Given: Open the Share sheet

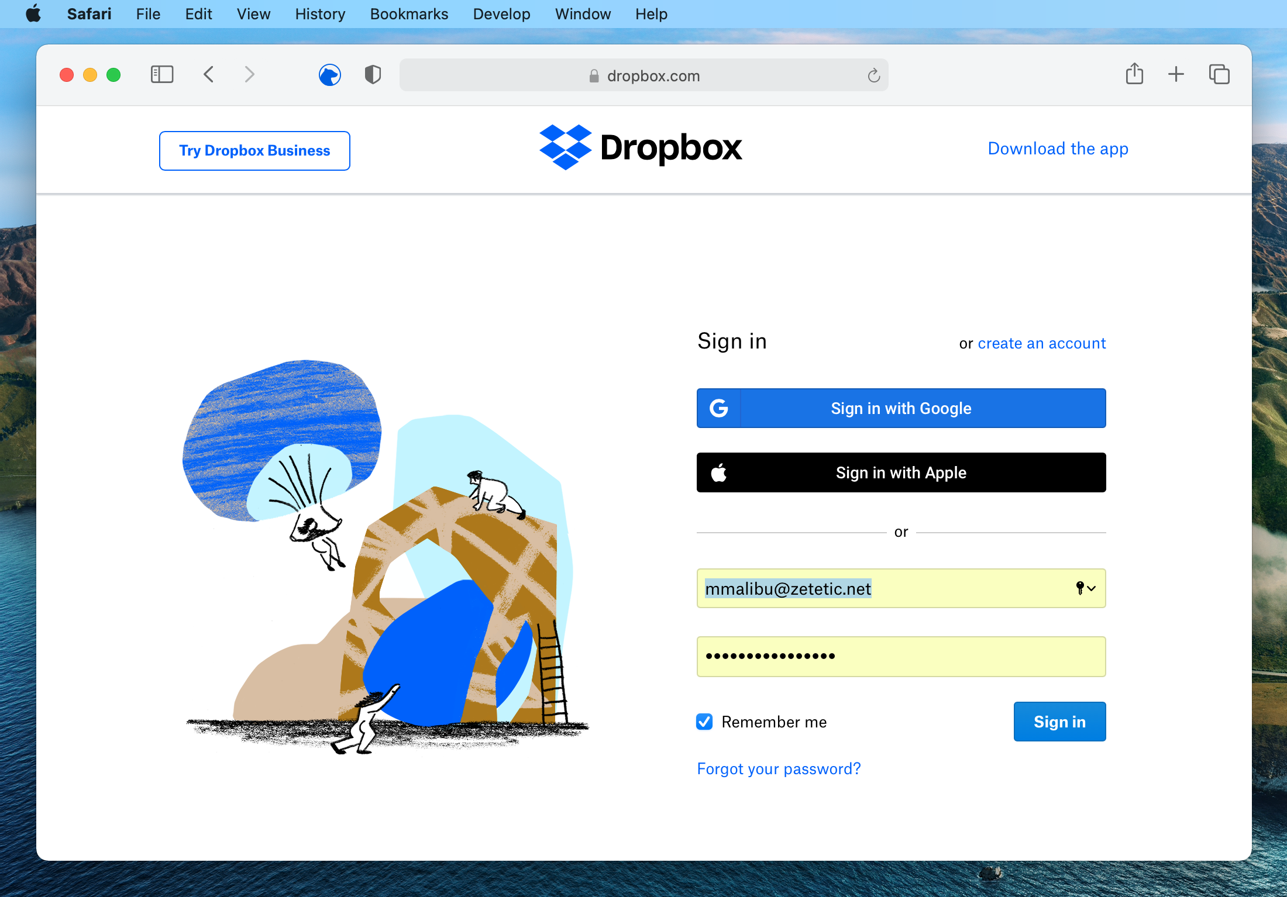Looking at the screenshot, I should click(1134, 74).
